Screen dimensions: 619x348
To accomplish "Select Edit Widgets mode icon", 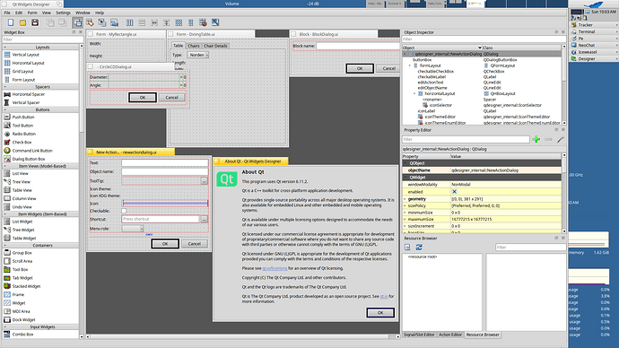I will click(78, 22).
